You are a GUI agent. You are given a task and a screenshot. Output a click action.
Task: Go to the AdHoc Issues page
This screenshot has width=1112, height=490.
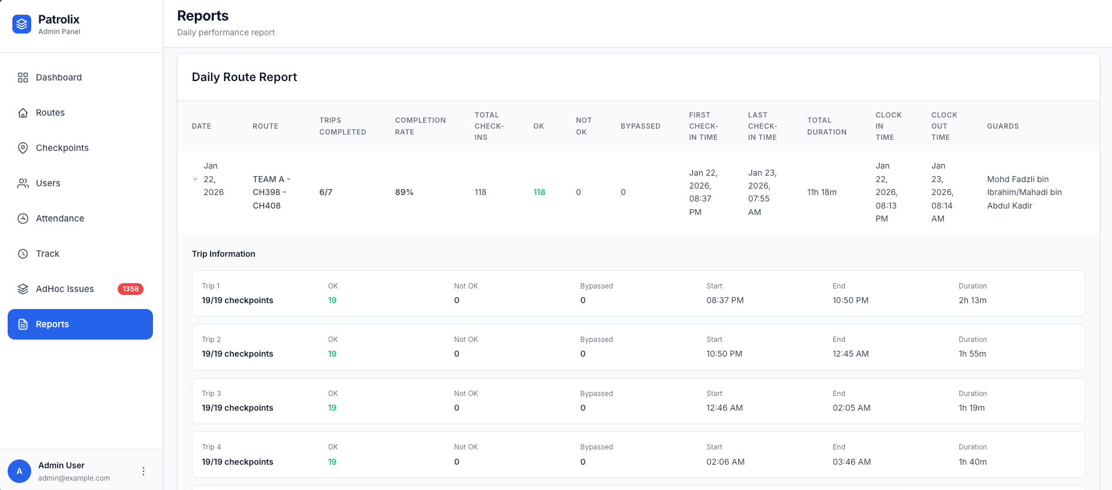tap(65, 289)
